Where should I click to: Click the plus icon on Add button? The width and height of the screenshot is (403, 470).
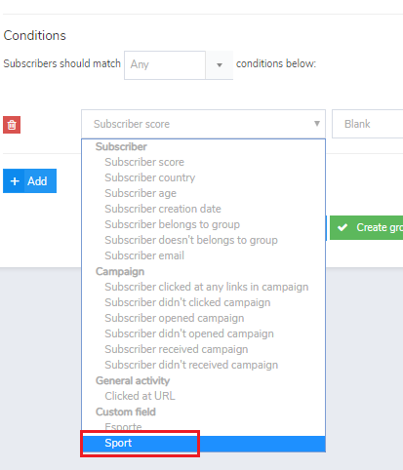(x=15, y=181)
